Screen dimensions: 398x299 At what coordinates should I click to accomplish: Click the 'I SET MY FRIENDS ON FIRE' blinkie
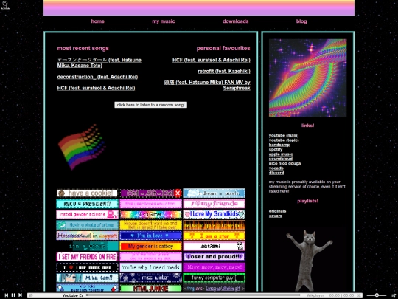click(x=87, y=257)
